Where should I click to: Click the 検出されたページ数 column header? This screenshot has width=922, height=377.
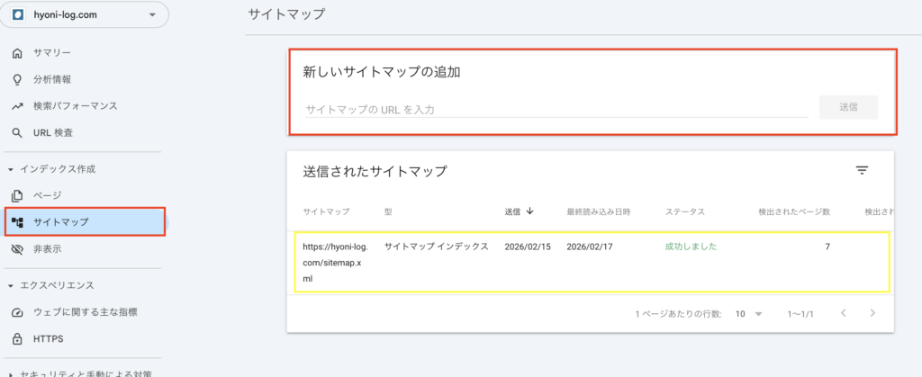(x=794, y=211)
